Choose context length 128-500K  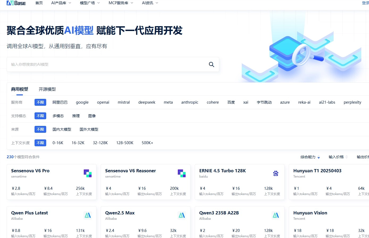[125, 143]
